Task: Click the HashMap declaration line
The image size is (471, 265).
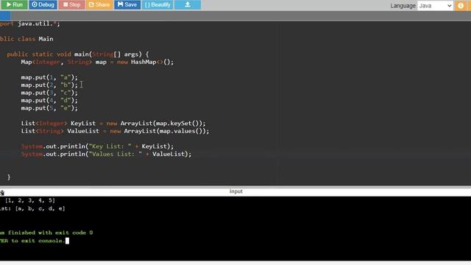Action: pos(97,62)
